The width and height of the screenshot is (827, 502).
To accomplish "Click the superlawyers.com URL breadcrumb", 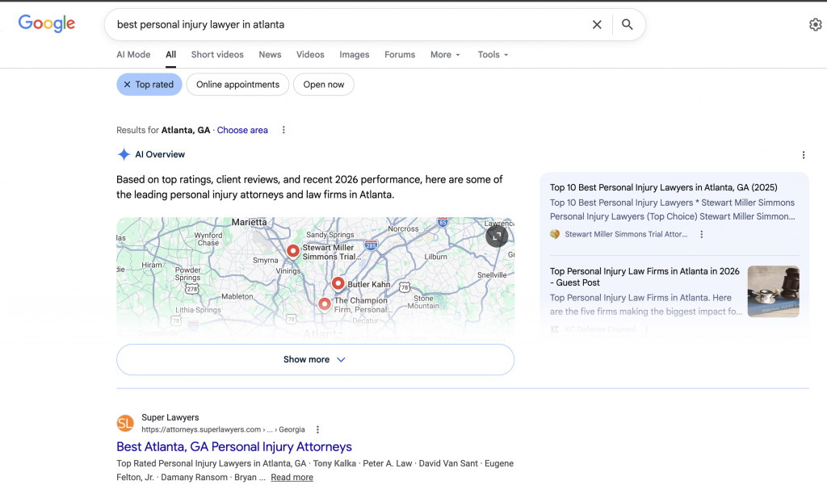I will pyautogui.click(x=223, y=429).
